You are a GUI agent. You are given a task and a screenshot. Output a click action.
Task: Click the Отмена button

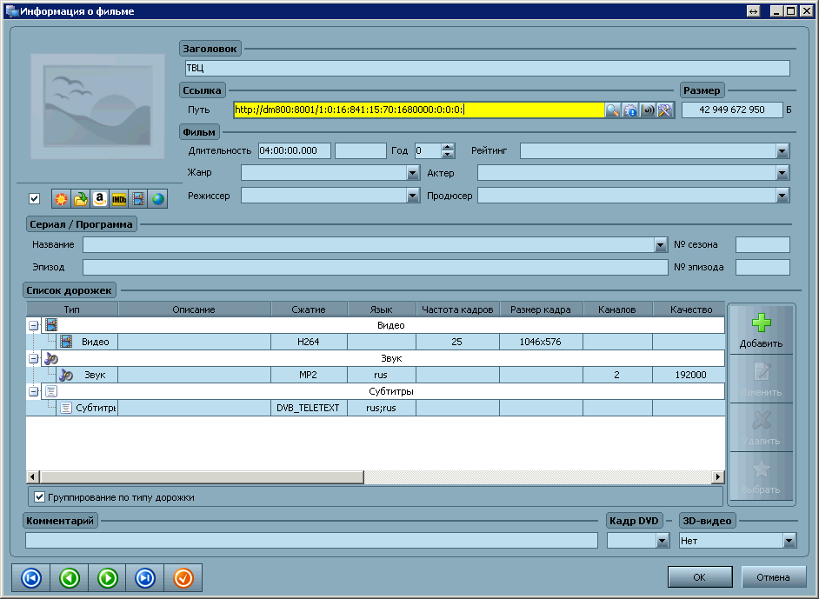pos(773,577)
